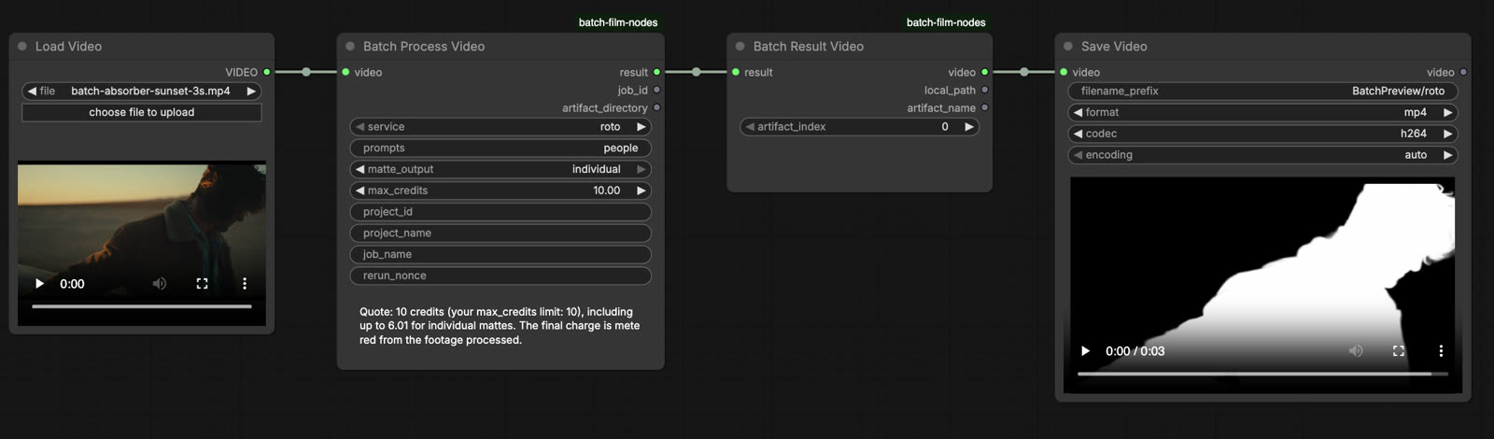Viewport: 1494px width, 439px height.
Task: Click link midpoint between Load and Batch Process
Action: (306, 72)
